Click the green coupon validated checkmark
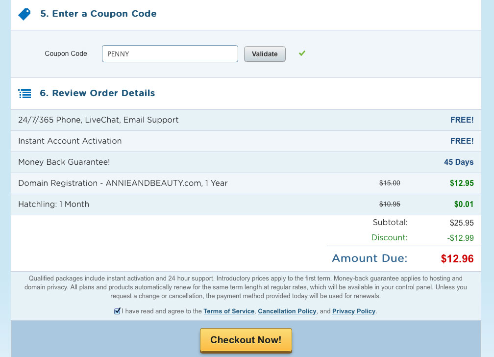The width and height of the screenshot is (494, 357). click(x=302, y=53)
